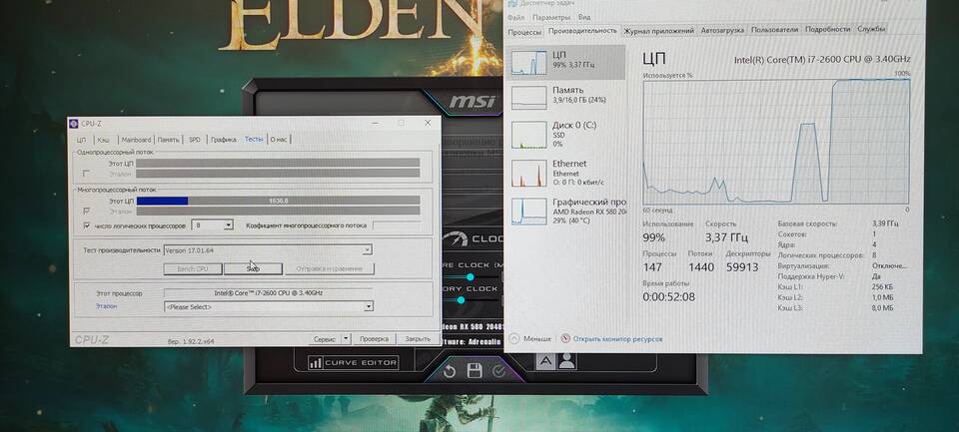This screenshot has height=432, width=959.
Task: Click the 'Закрыть' button in CPU-Z
Action: [x=418, y=338]
